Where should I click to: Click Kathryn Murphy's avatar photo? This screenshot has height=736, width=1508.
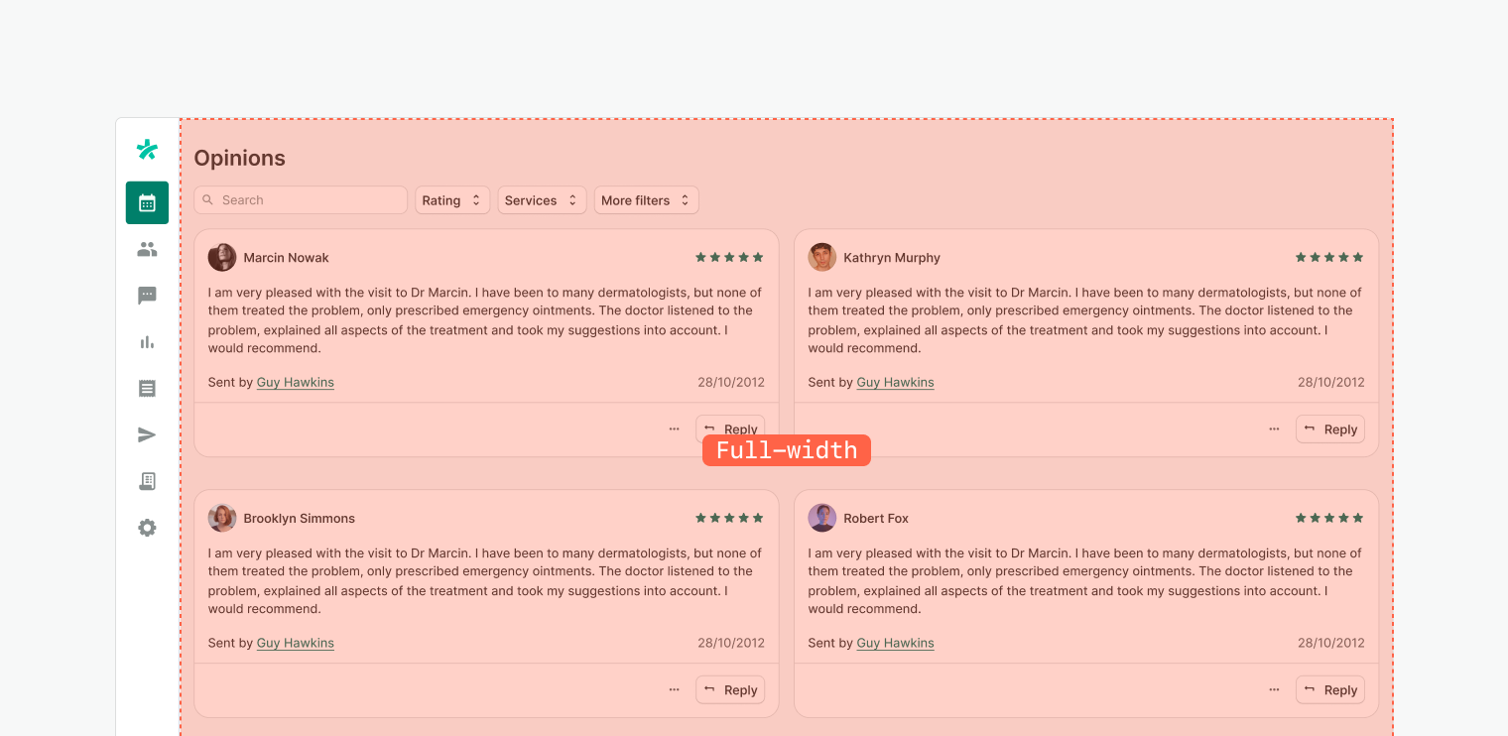click(x=821, y=258)
